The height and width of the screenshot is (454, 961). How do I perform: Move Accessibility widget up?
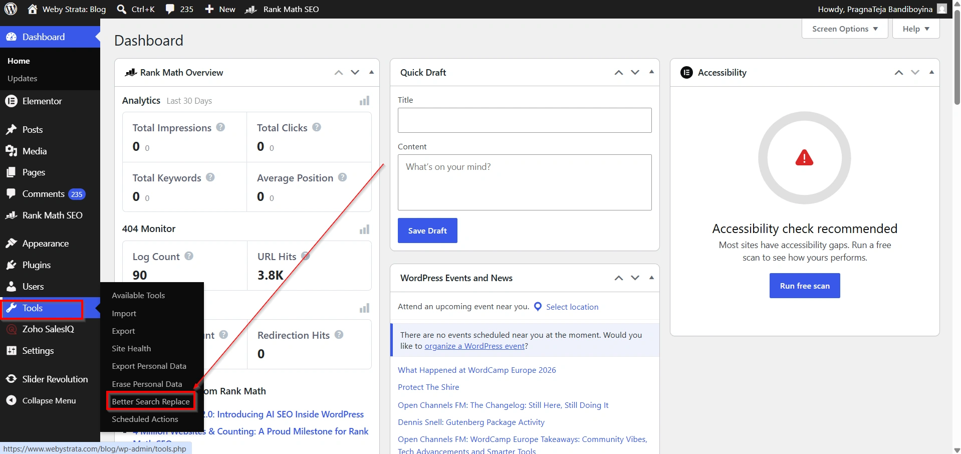click(899, 72)
